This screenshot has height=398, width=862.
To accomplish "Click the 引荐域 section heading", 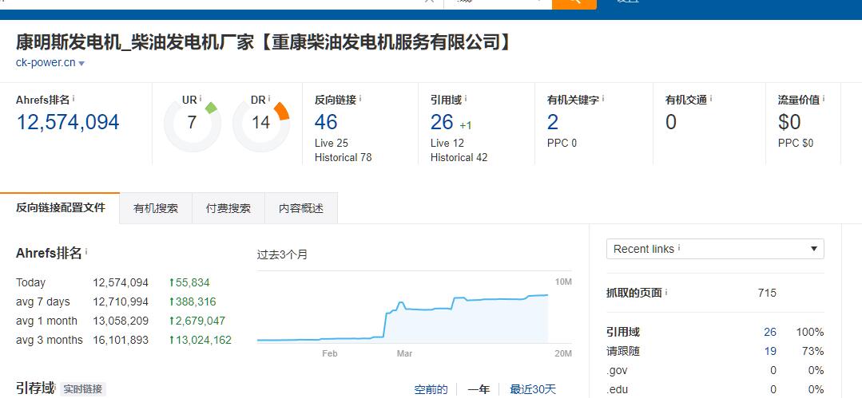I will coord(35,388).
